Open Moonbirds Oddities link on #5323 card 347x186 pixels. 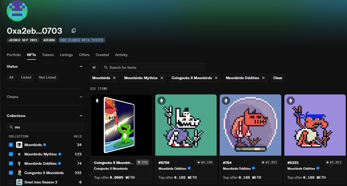[302, 168]
